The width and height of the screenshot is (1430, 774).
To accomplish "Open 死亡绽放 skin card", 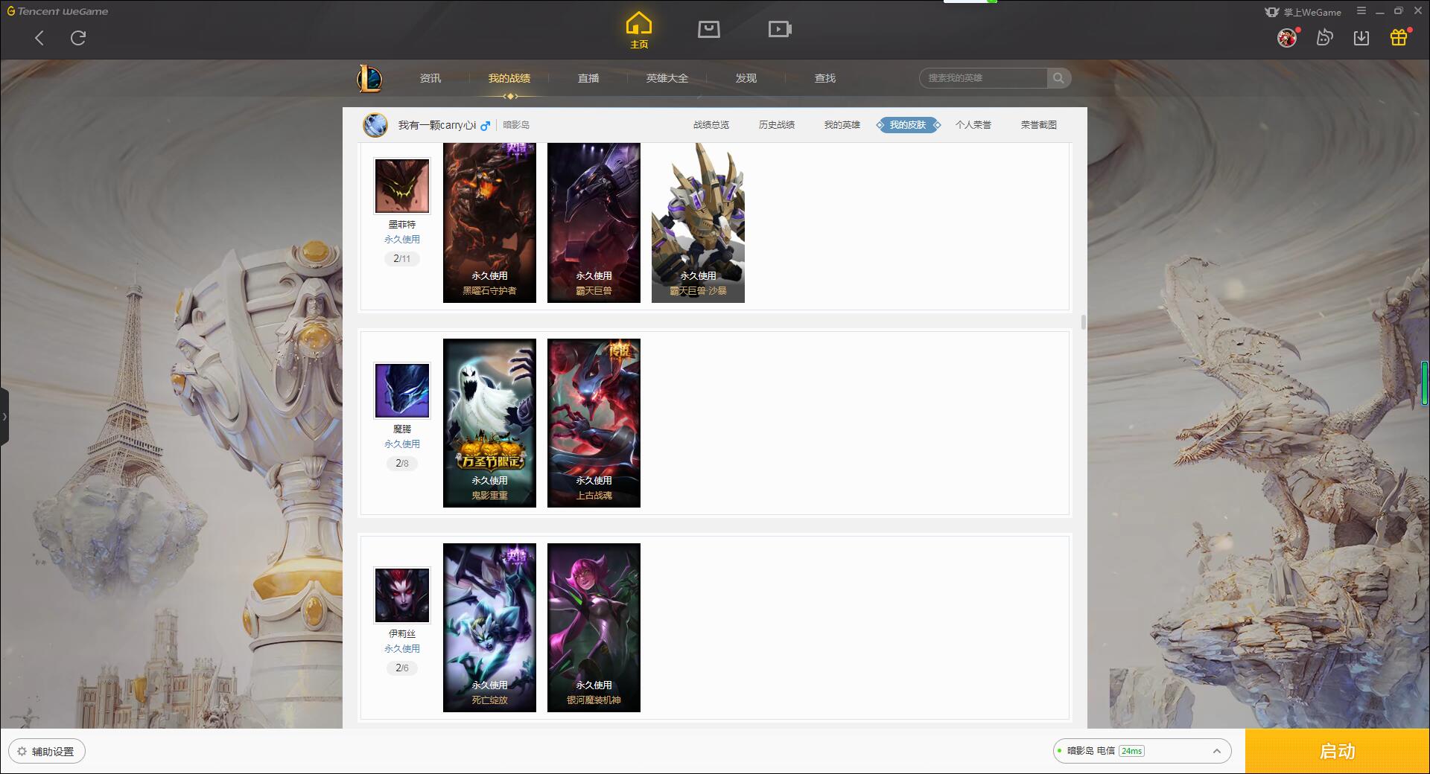I will point(489,627).
